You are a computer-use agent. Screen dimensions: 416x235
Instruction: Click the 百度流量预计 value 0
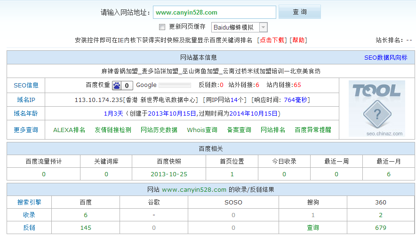coord(44,174)
